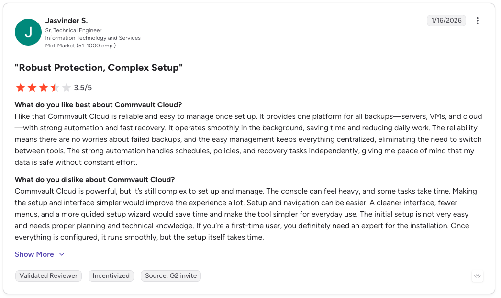Click "What do you dislike" heading
Image resolution: width=501 pixels, height=298 pixels.
(95, 180)
